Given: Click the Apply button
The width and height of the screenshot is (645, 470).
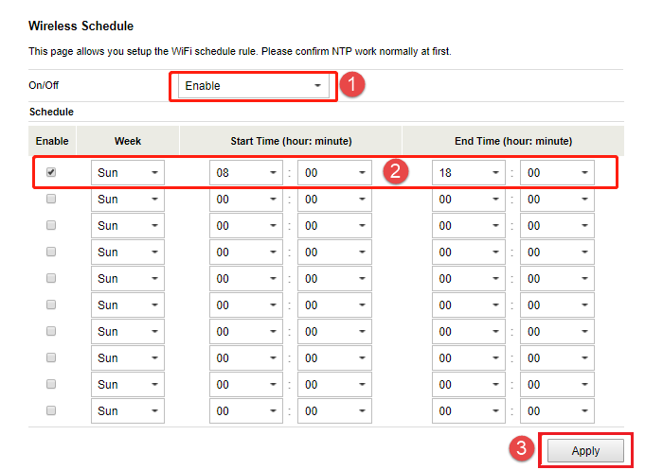Looking at the screenshot, I should (585, 451).
